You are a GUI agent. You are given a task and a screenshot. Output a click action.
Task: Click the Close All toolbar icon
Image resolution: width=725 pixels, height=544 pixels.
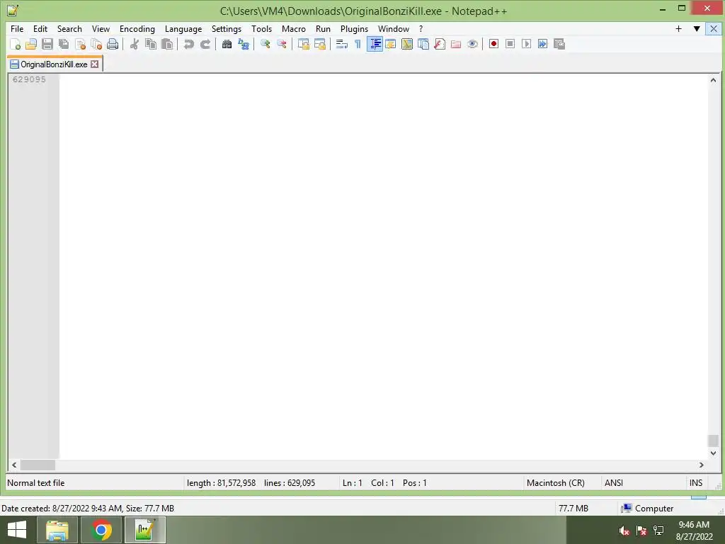pos(96,44)
